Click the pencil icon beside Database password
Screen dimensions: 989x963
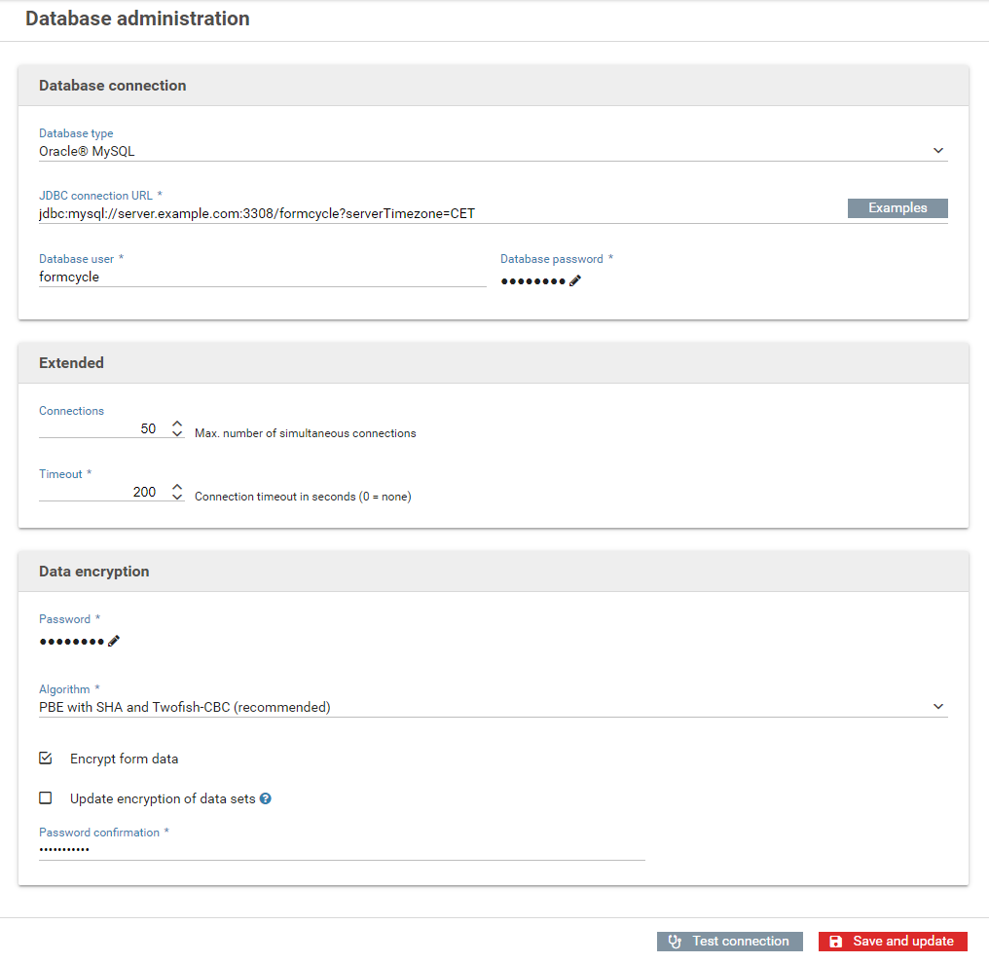(575, 280)
